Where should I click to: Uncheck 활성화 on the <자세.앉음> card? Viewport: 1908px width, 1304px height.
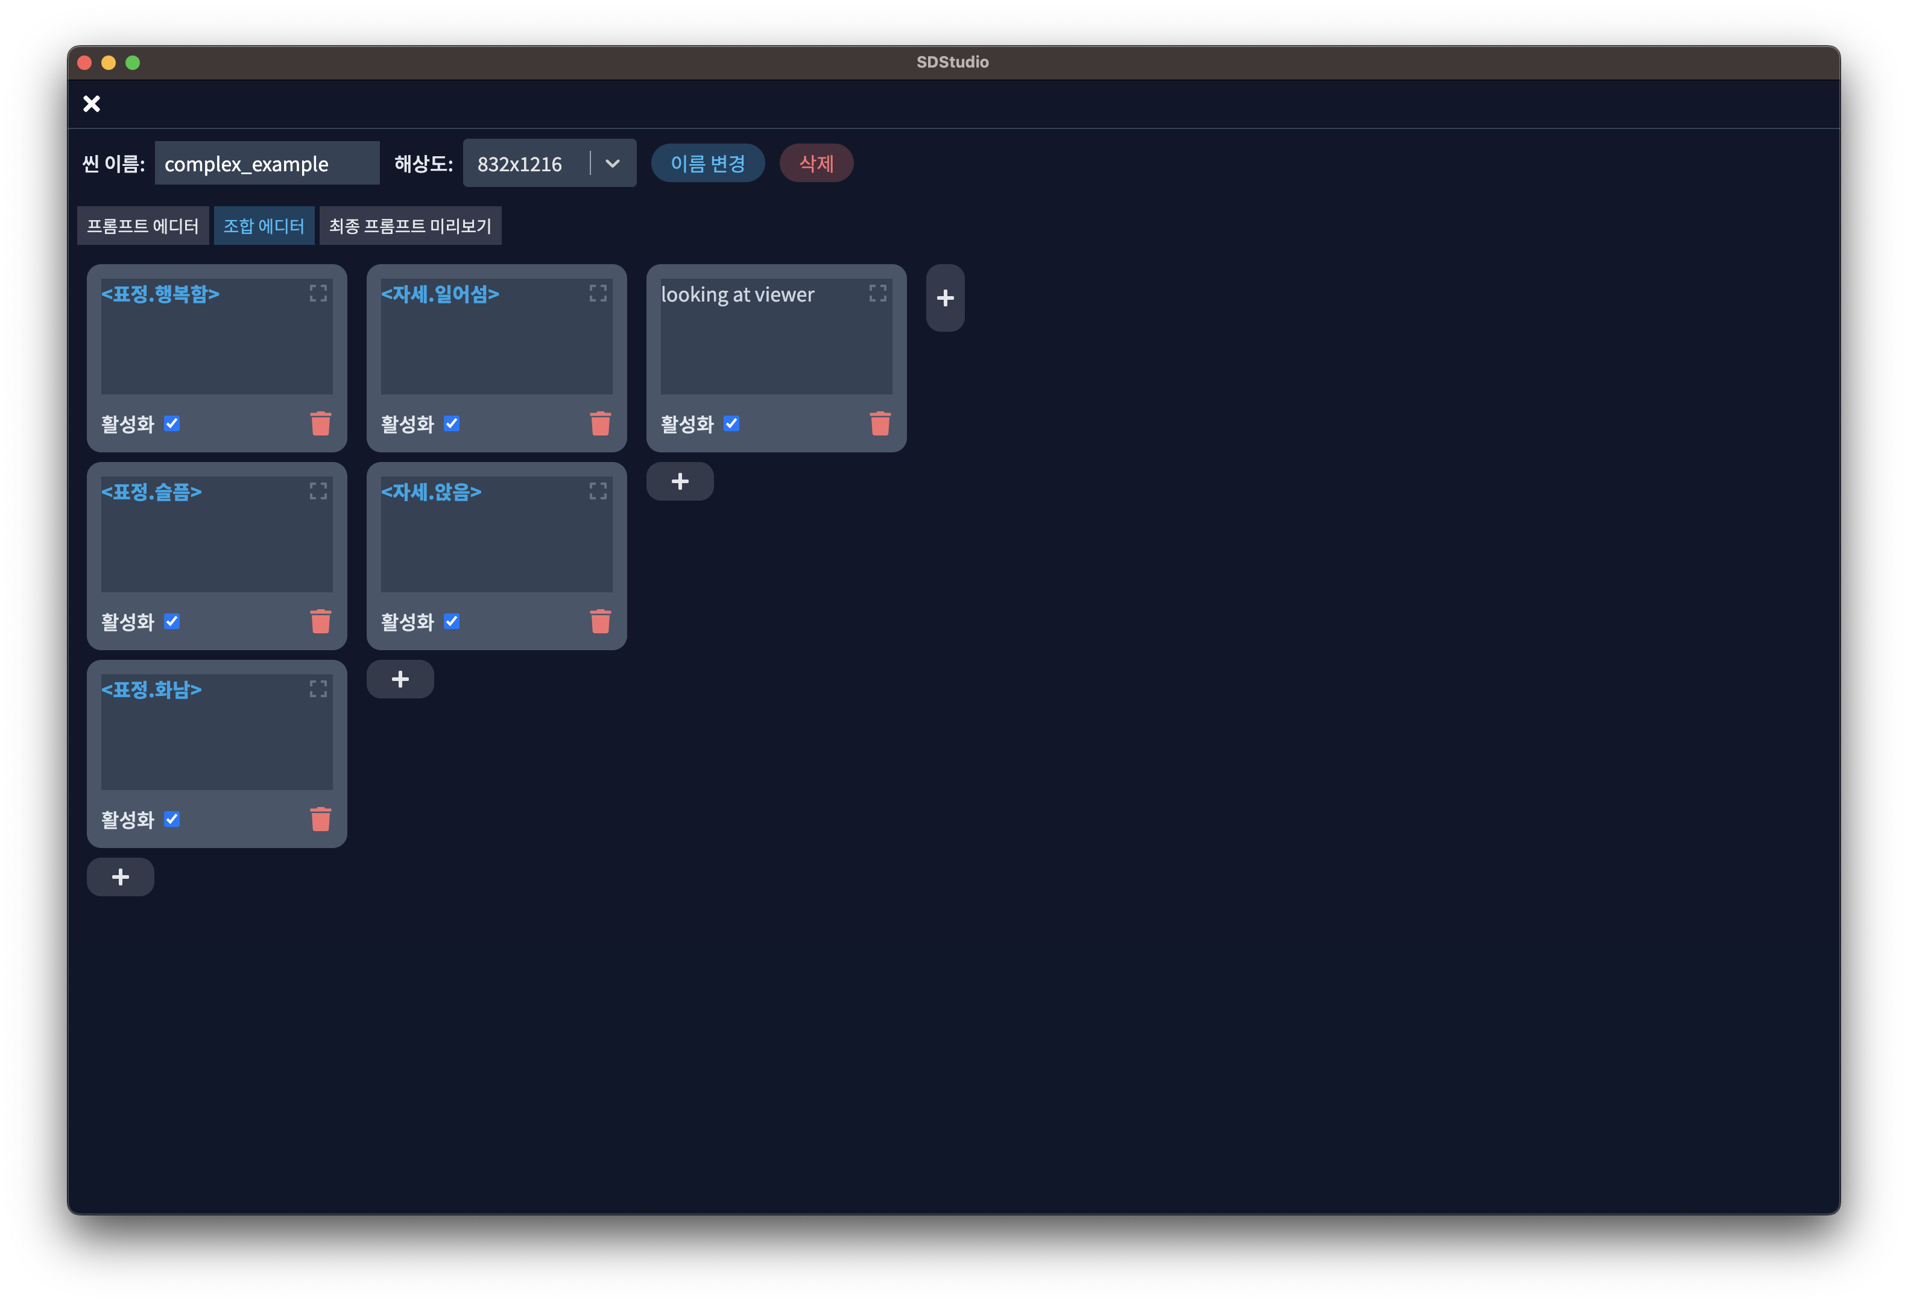pyautogui.click(x=452, y=622)
